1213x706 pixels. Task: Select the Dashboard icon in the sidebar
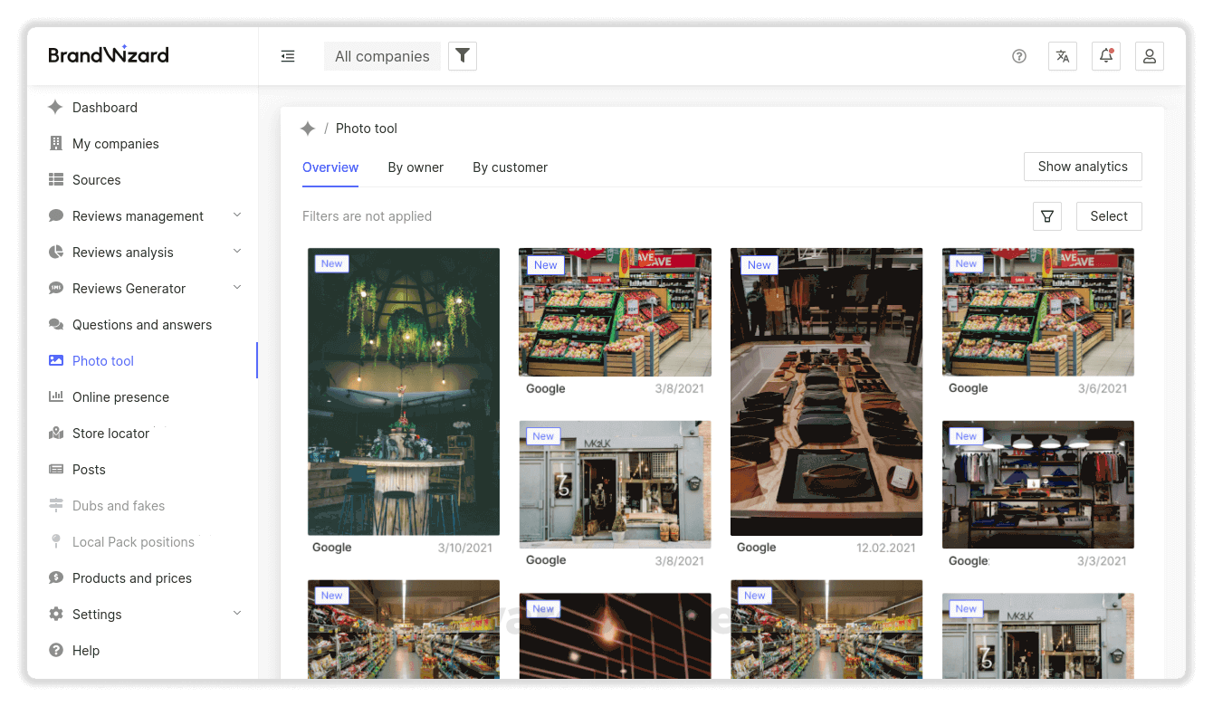pyautogui.click(x=56, y=107)
